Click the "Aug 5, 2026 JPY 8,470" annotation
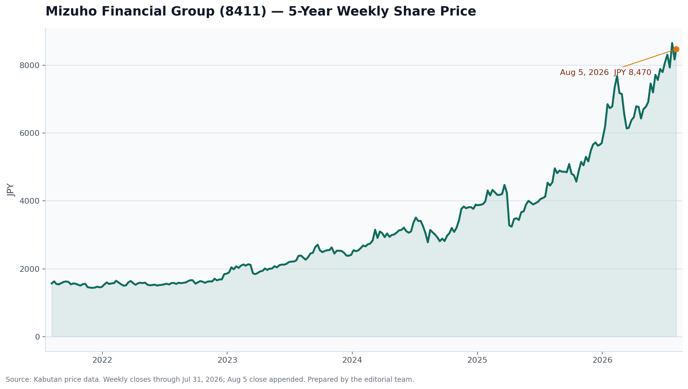Screen dimensions: 688x389 (606, 72)
